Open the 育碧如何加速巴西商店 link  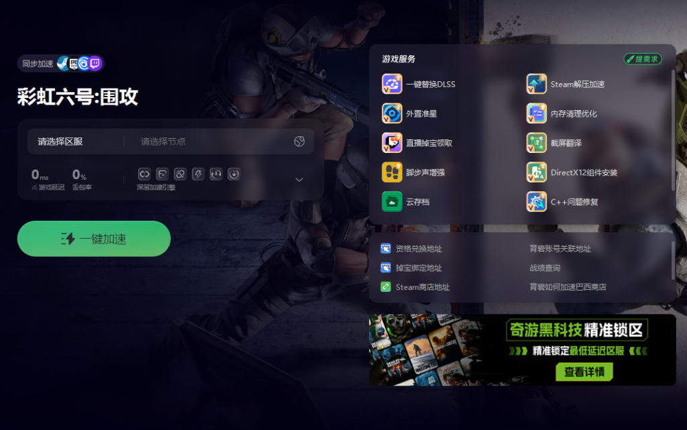(x=568, y=287)
